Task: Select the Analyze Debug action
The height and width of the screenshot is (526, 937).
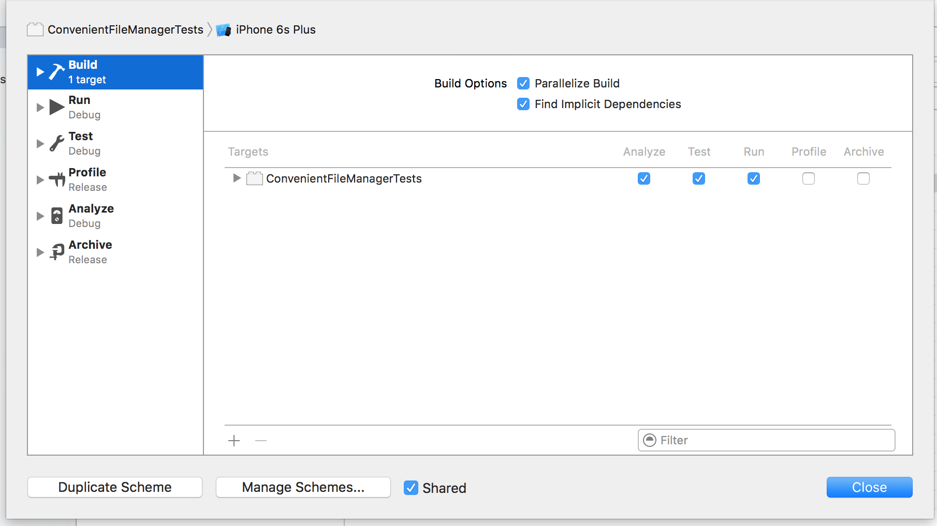Action: (91, 216)
